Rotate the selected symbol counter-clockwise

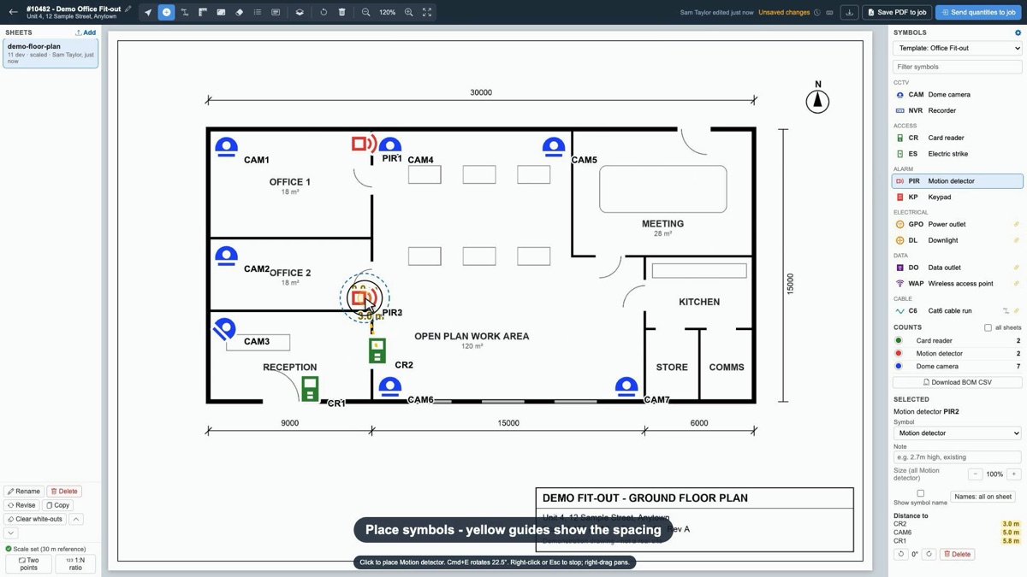[x=900, y=554]
